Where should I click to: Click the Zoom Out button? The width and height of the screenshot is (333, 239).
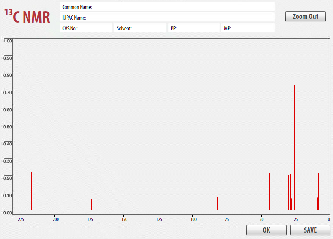point(306,16)
